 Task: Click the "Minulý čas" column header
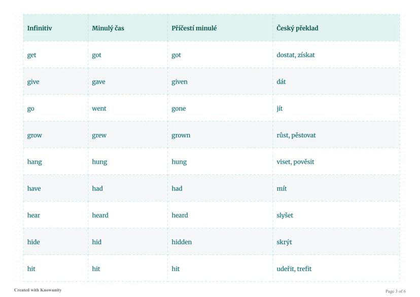tap(108, 28)
